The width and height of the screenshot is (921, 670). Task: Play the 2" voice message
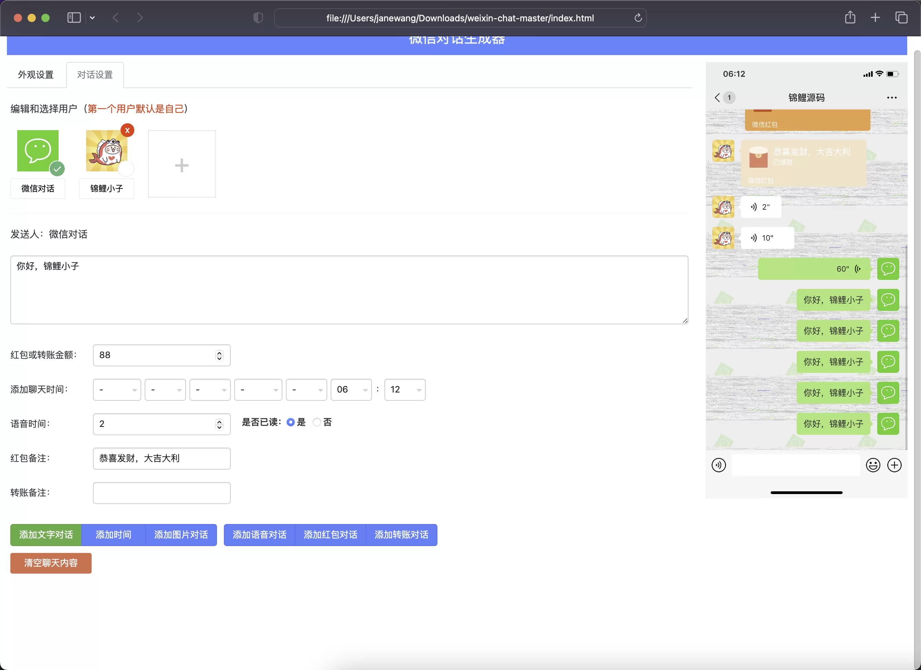coord(760,207)
